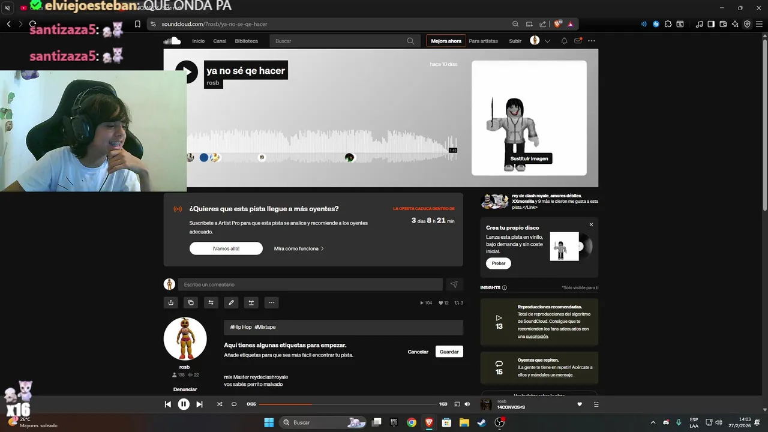
Task: Go to the Biblioteca tab
Action: pyautogui.click(x=247, y=41)
